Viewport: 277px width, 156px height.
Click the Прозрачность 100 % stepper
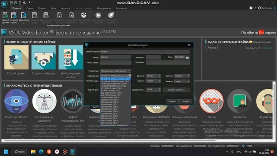[159, 90]
